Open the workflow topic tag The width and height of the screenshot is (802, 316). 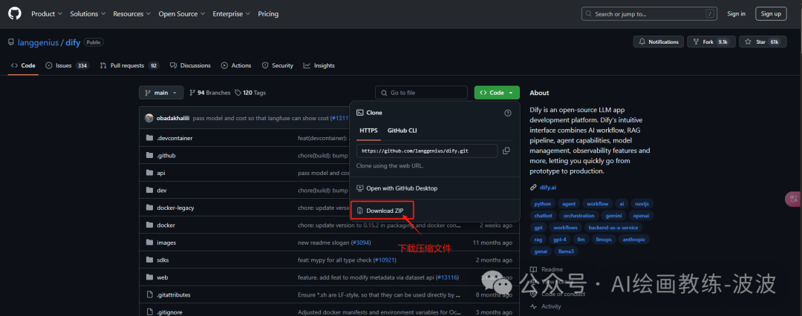click(x=597, y=203)
